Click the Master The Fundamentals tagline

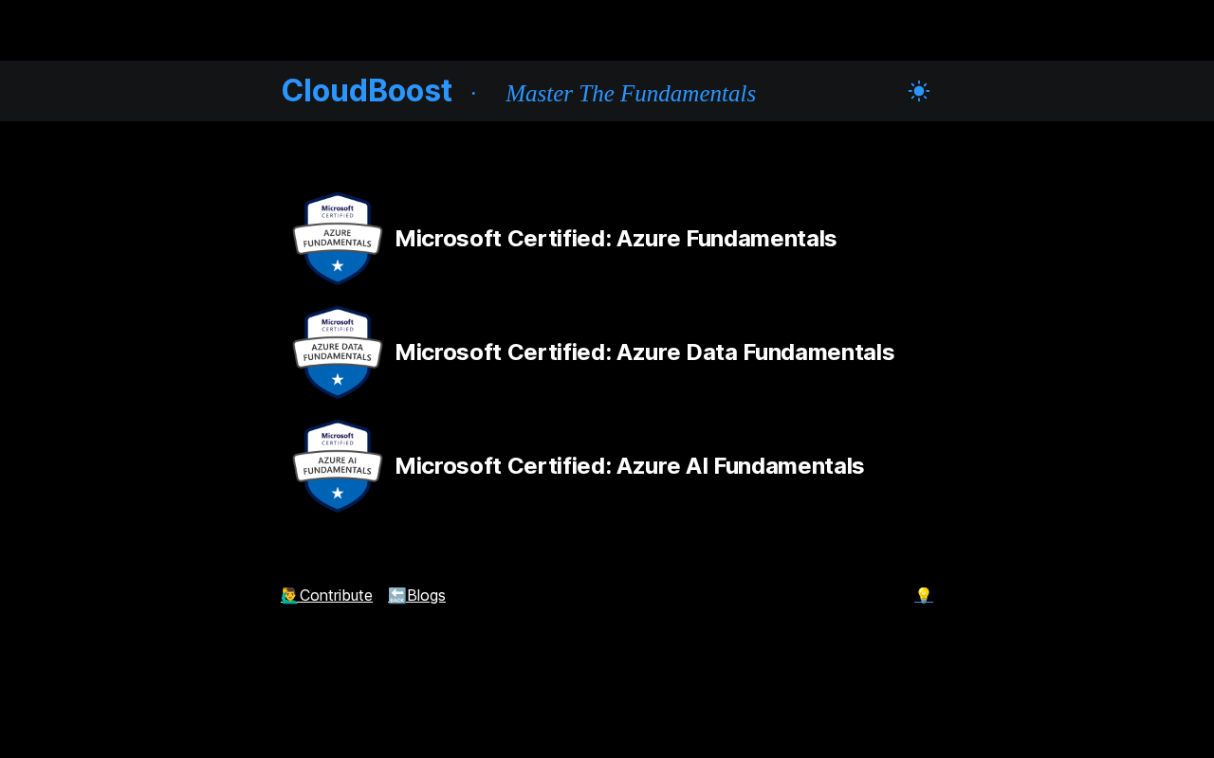[x=630, y=94]
